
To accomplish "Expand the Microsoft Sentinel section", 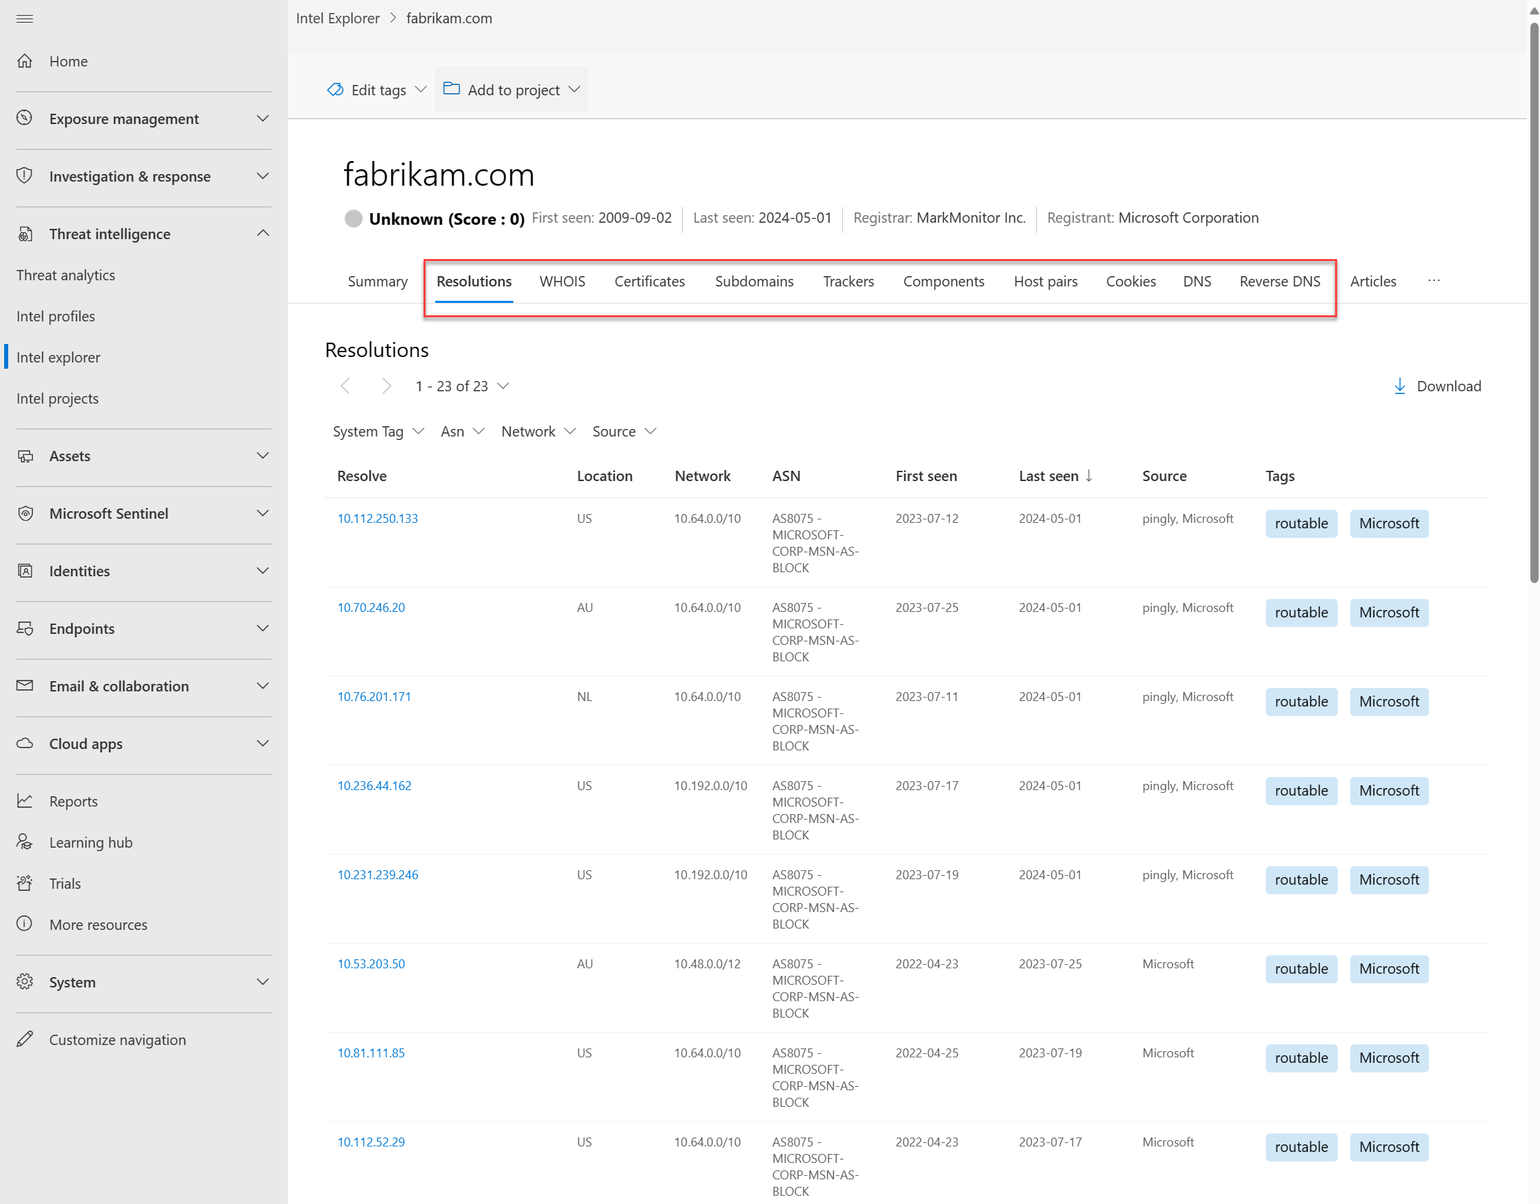I will coord(262,513).
